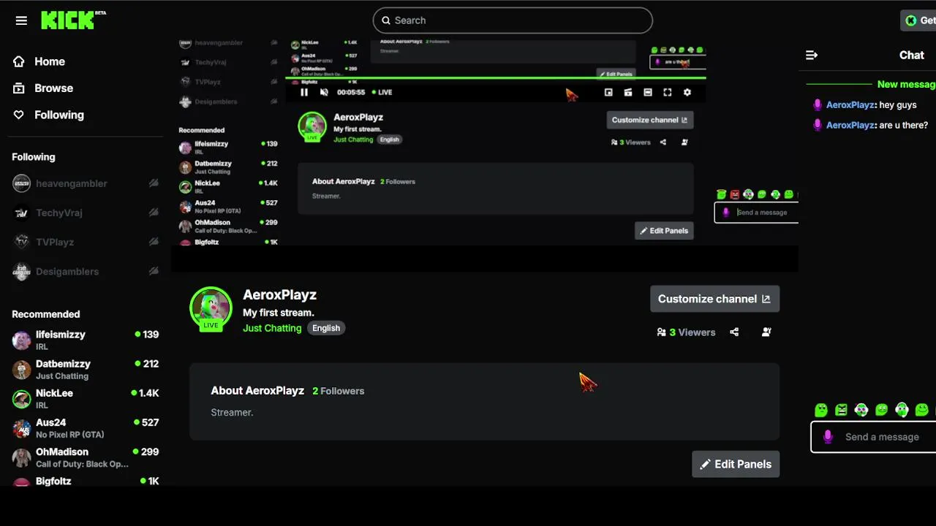Toggle theater mode icon in player bar
The width and height of the screenshot is (936, 526).
[648, 92]
